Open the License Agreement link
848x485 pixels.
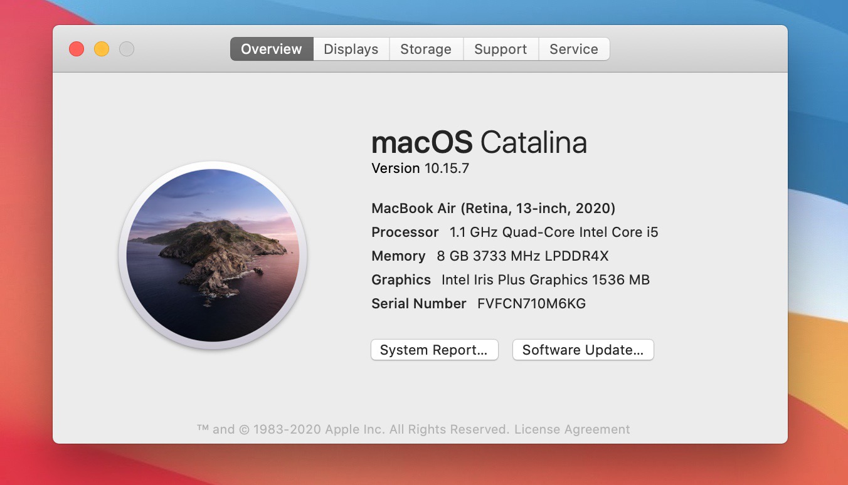point(572,429)
